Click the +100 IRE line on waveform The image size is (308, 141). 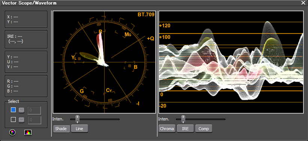tap(231, 34)
